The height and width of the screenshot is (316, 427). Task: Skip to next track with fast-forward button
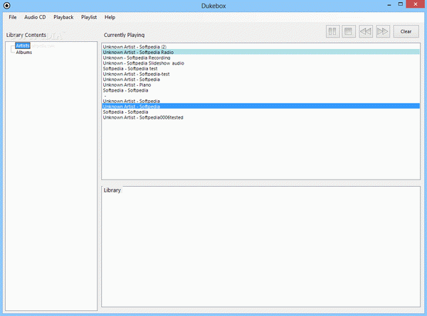pyautogui.click(x=383, y=31)
